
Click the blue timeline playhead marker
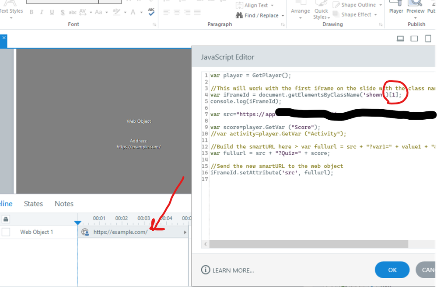(x=77, y=223)
